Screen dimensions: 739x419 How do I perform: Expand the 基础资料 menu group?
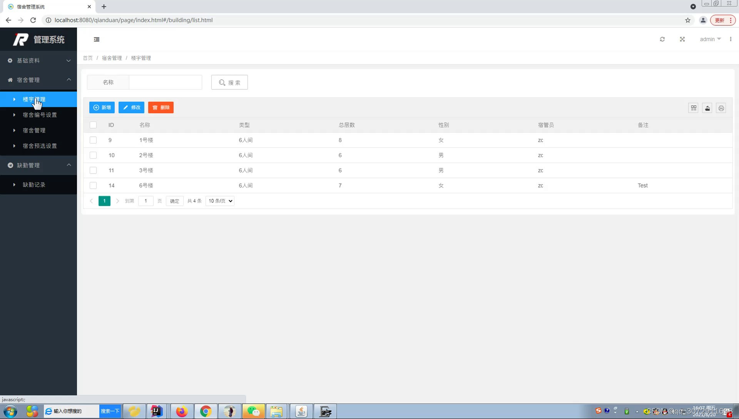pyautogui.click(x=38, y=60)
